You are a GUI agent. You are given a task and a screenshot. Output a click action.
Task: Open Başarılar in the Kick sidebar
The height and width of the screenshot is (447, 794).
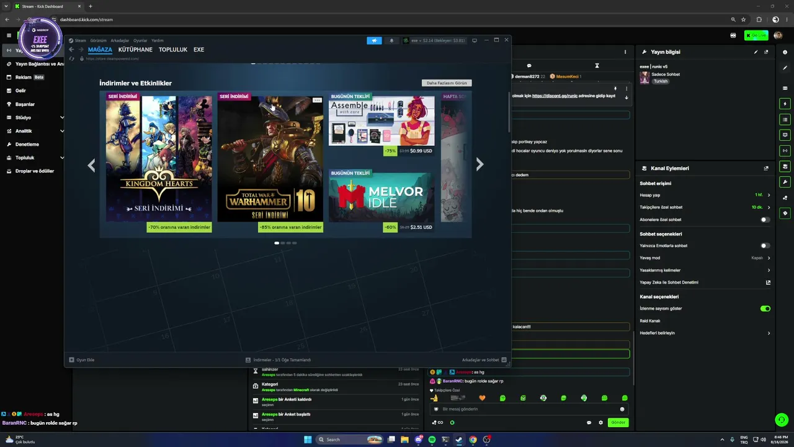[25, 104]
